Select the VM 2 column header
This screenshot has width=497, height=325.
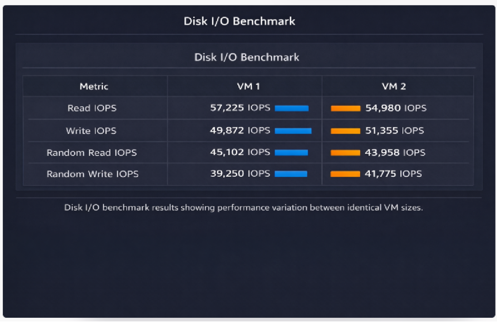point(394,87)
